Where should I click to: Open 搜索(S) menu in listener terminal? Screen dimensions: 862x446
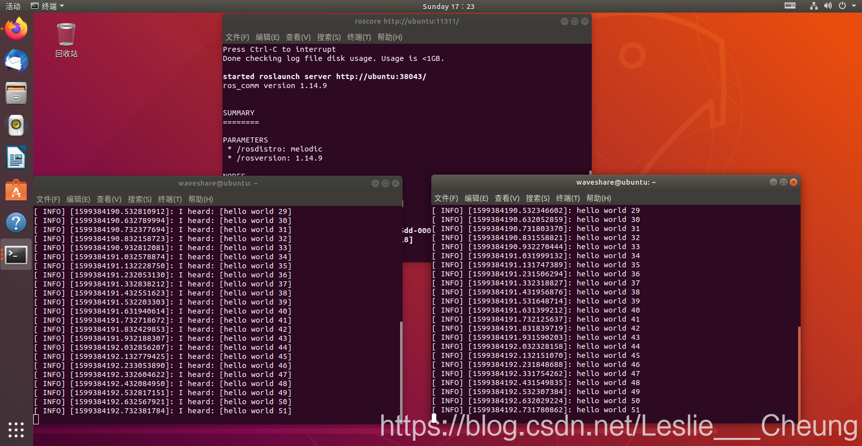tap(139, 199)
